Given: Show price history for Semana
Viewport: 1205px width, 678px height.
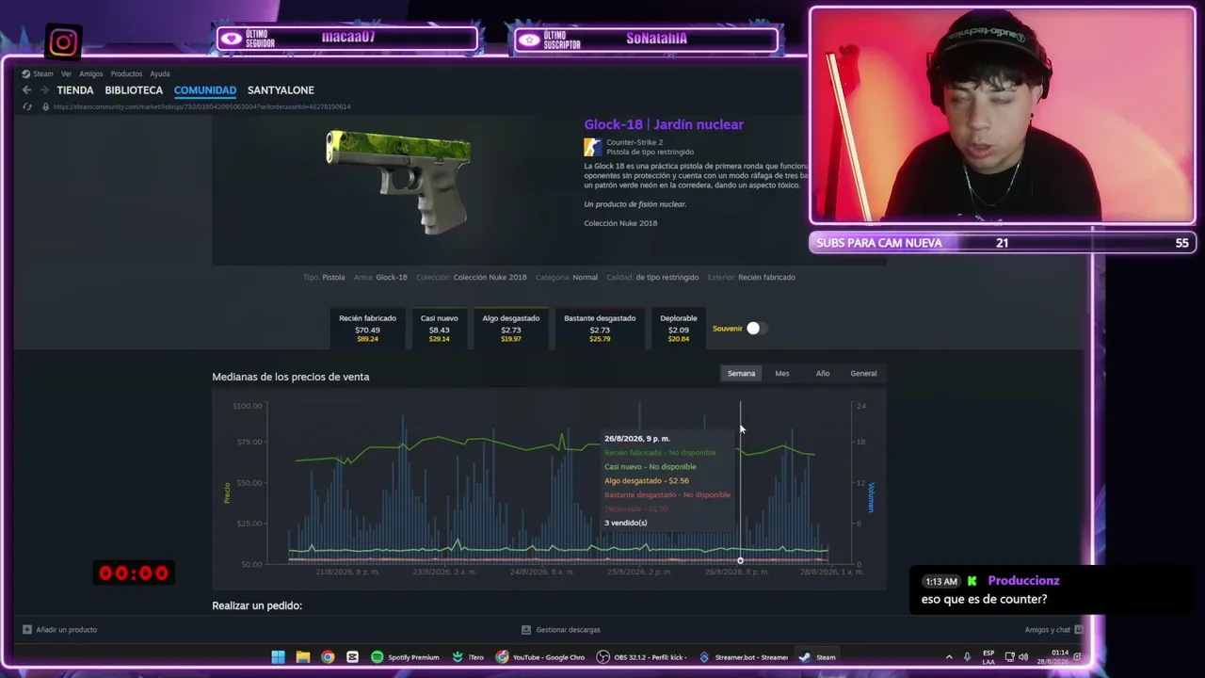Looking at the screenshot, I should (x=741, y=374).
